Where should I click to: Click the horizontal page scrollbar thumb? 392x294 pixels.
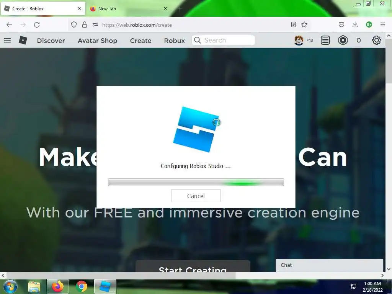point(121,276)
